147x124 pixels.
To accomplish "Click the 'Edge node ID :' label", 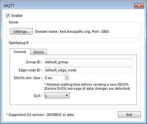I will coord(30,70).
